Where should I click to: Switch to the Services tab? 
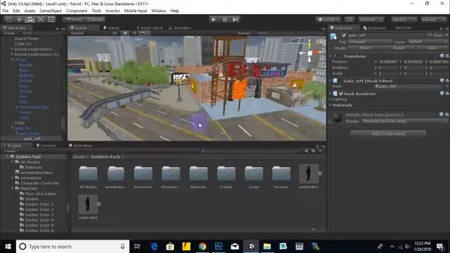point(403,28)
